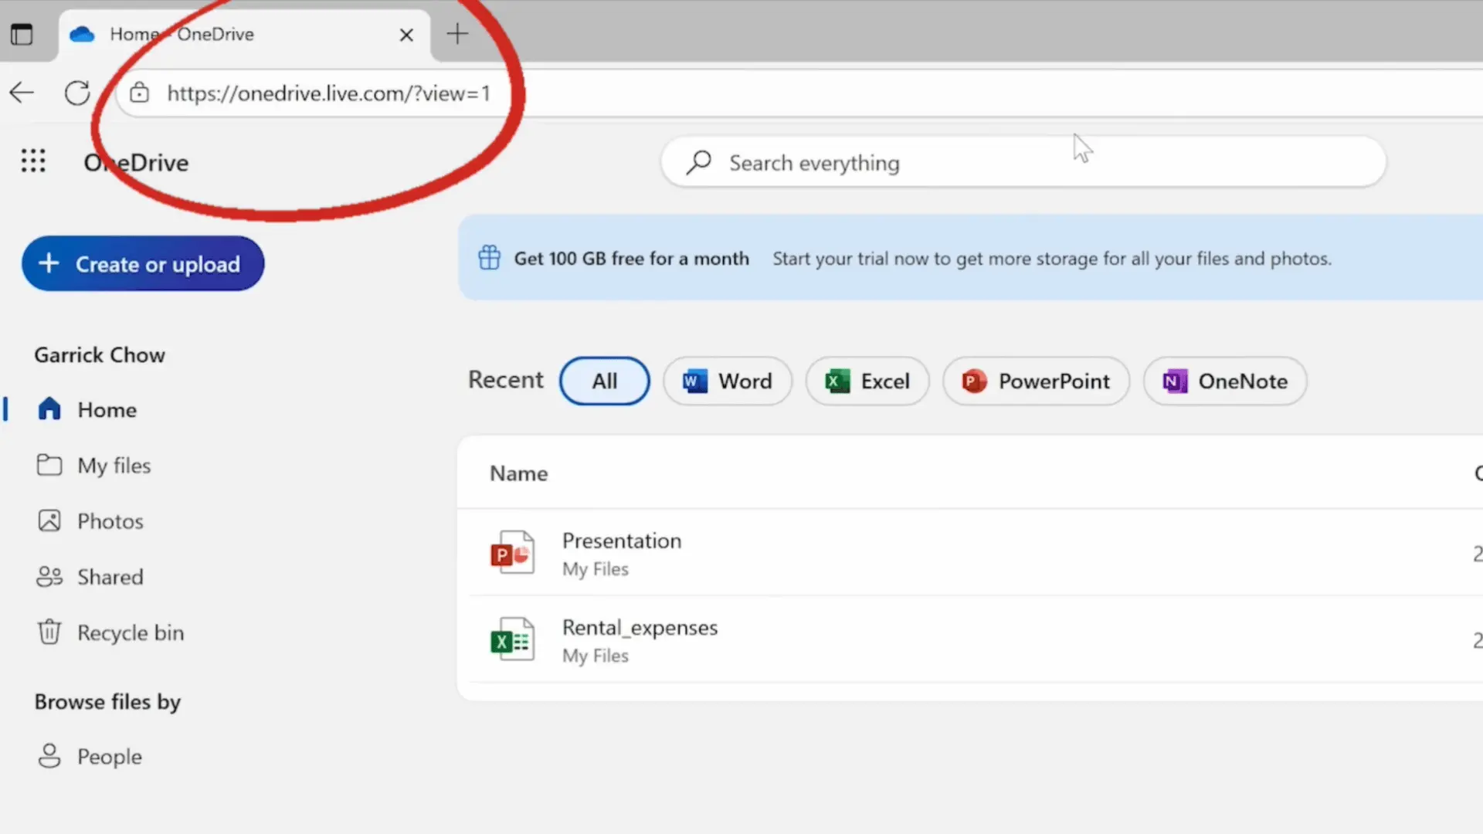Click My Files location under Presentation
1483x834 pixels.
click(x=596, y=569)
